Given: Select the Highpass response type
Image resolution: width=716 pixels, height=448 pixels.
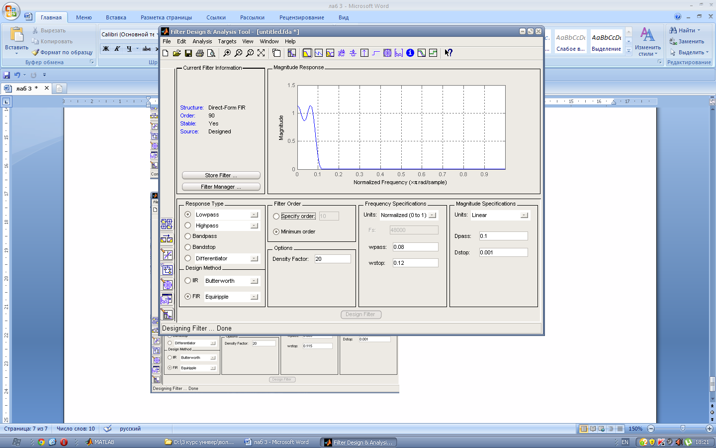Looking at the screenshot, I should (188, 225).
